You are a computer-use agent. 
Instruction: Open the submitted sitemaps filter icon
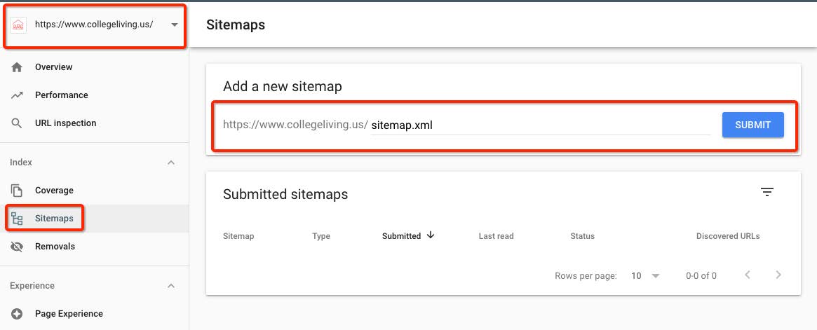tap(767, 192)
